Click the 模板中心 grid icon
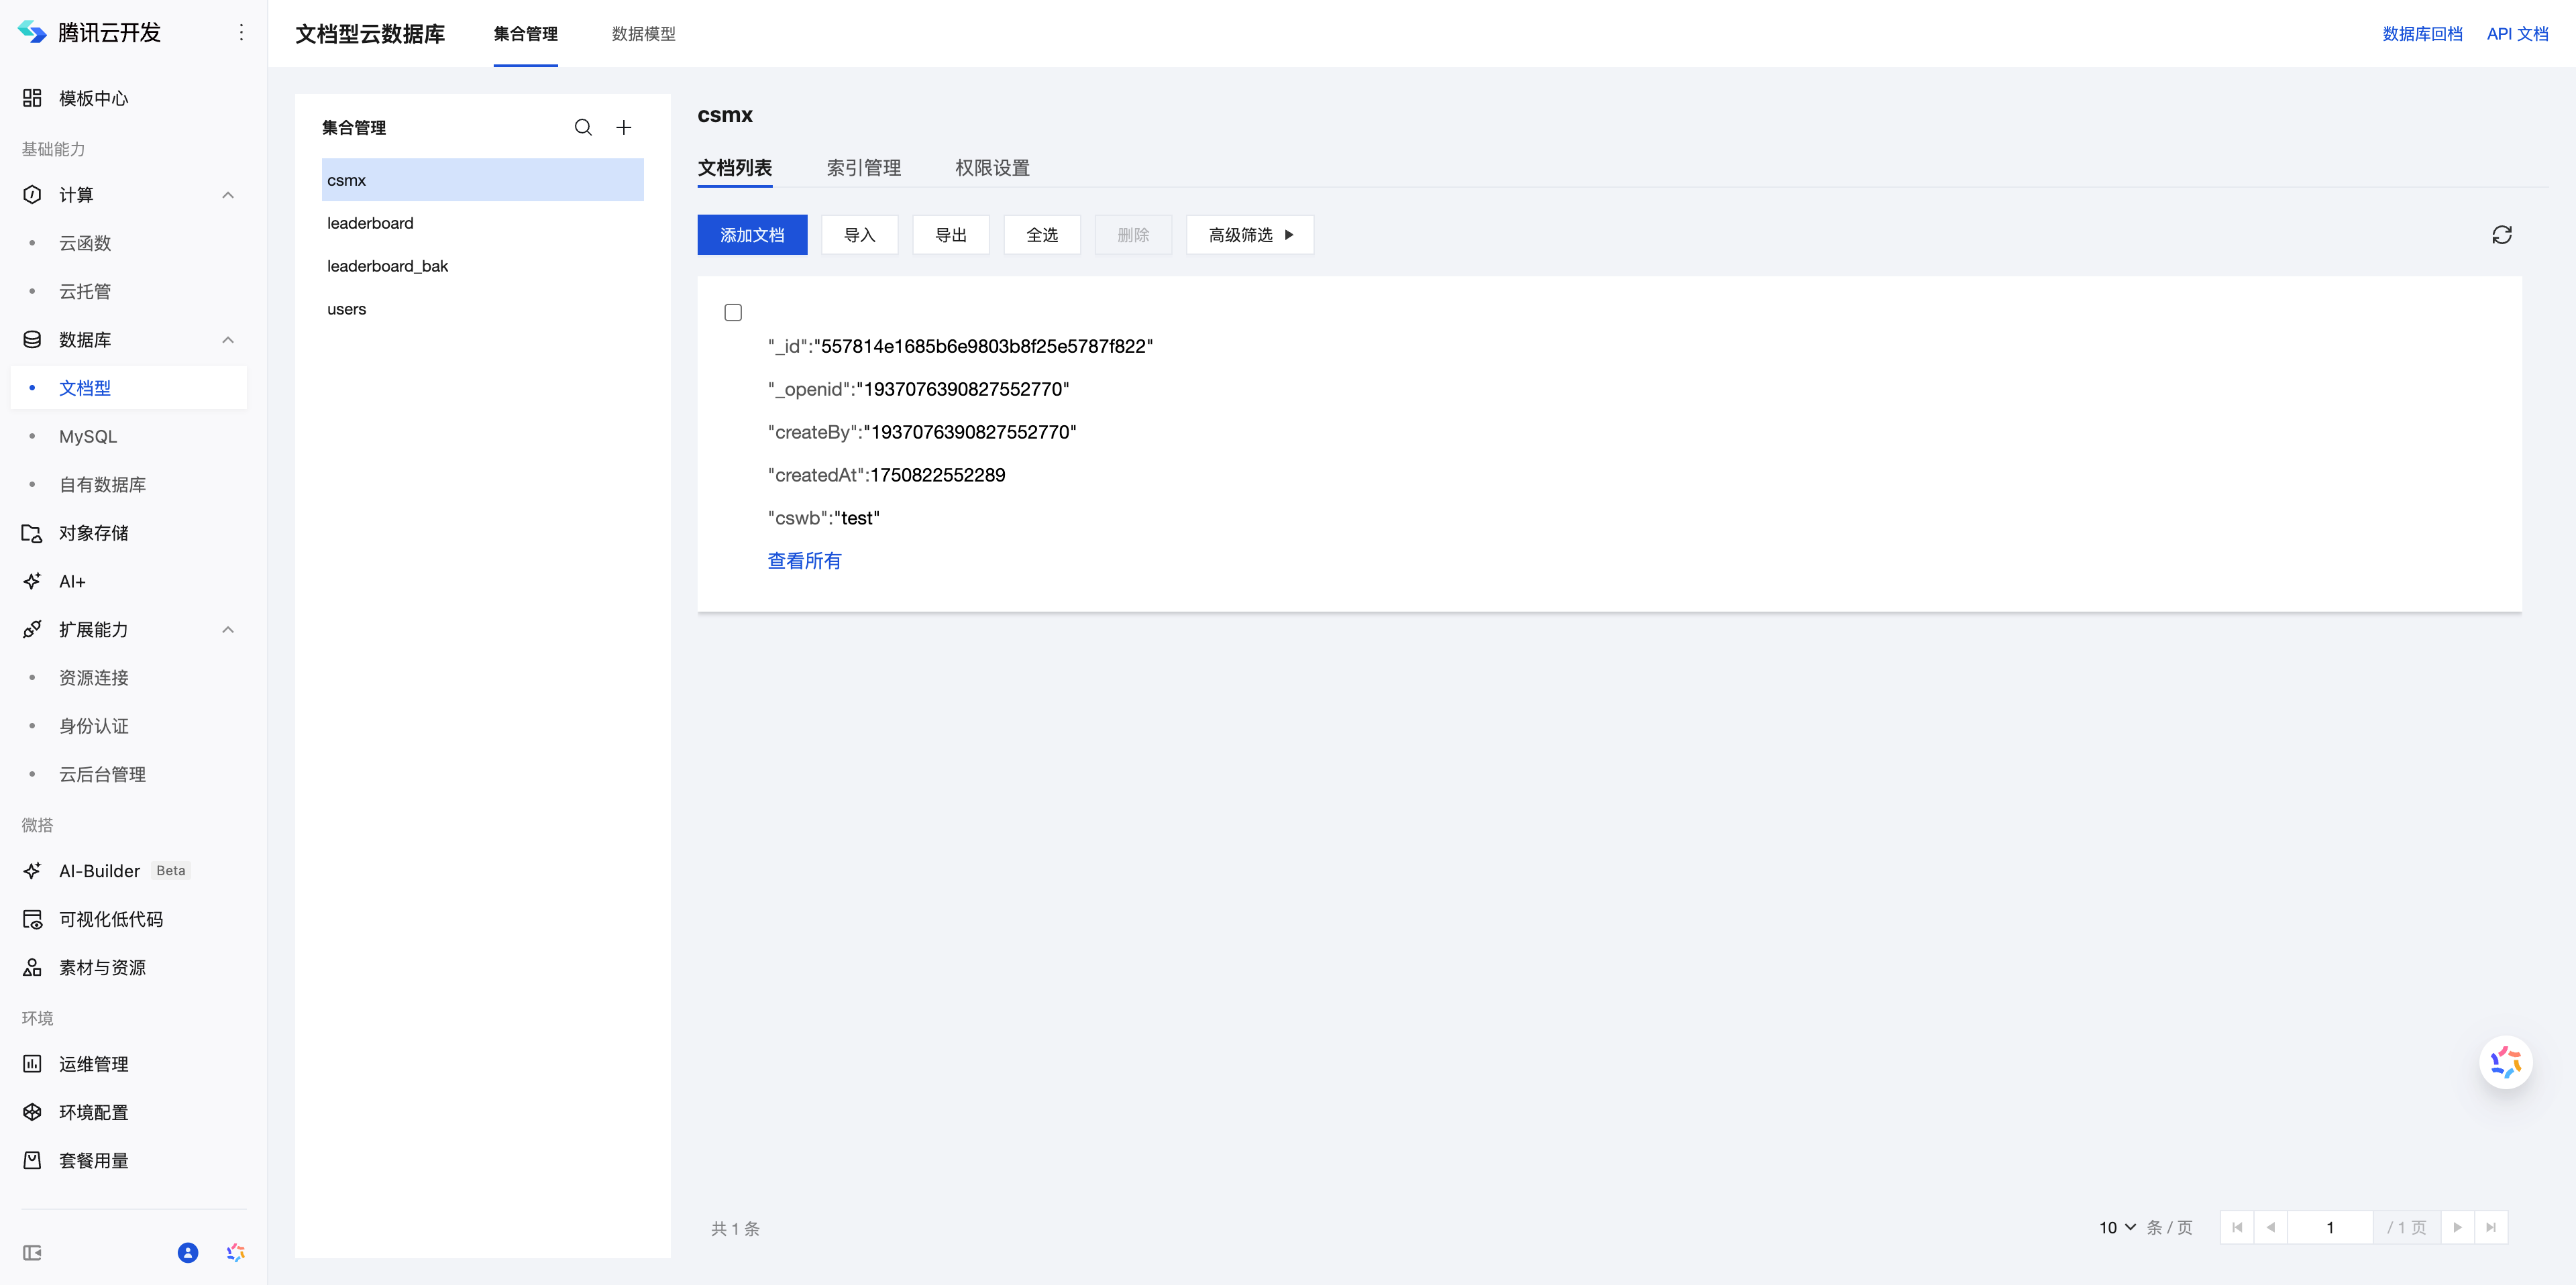 32,98
